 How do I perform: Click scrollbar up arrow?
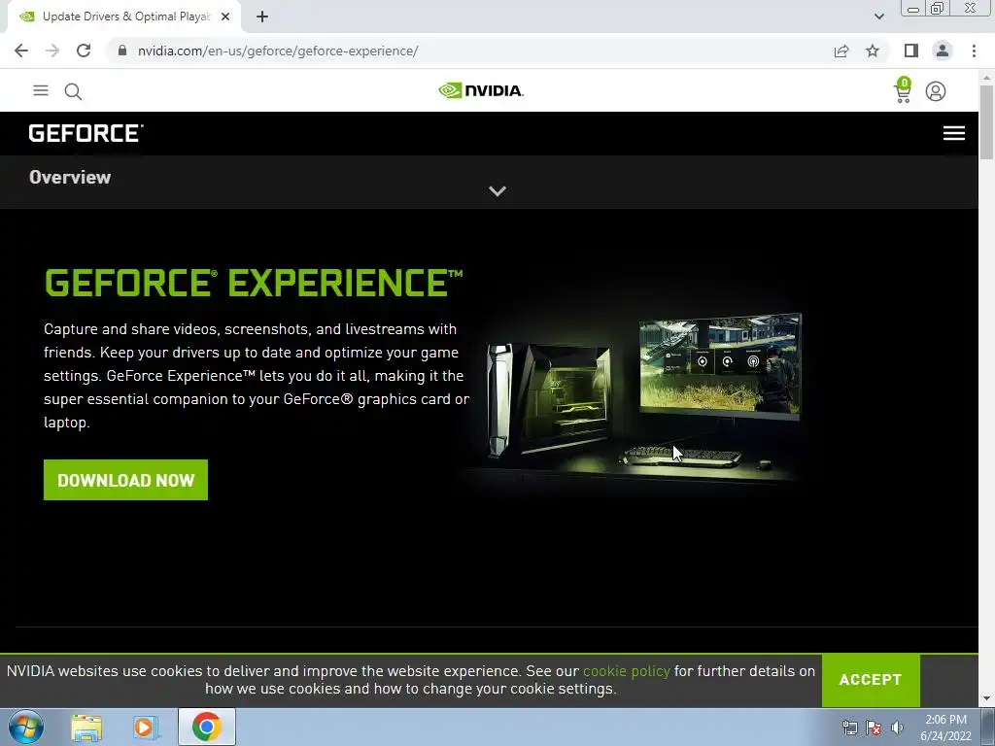pos(987,77)
